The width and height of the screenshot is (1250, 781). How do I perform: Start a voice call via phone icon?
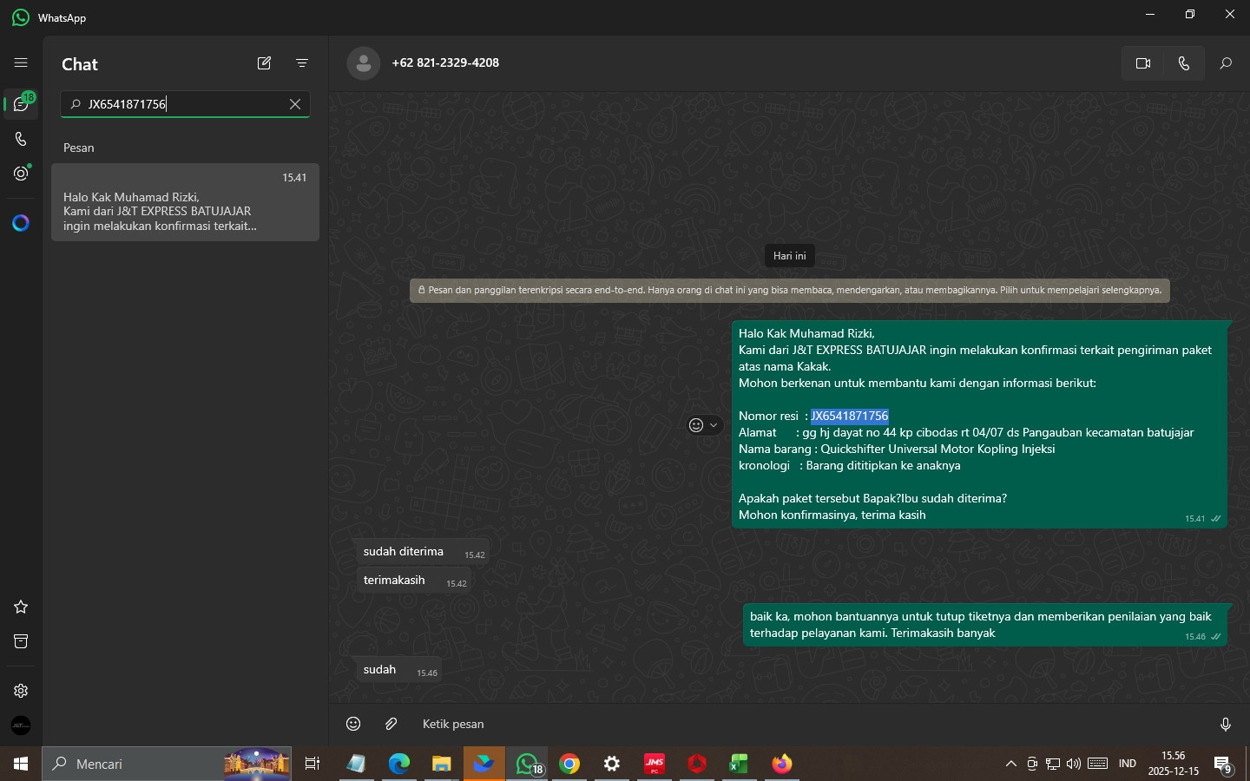point(1184,63)
